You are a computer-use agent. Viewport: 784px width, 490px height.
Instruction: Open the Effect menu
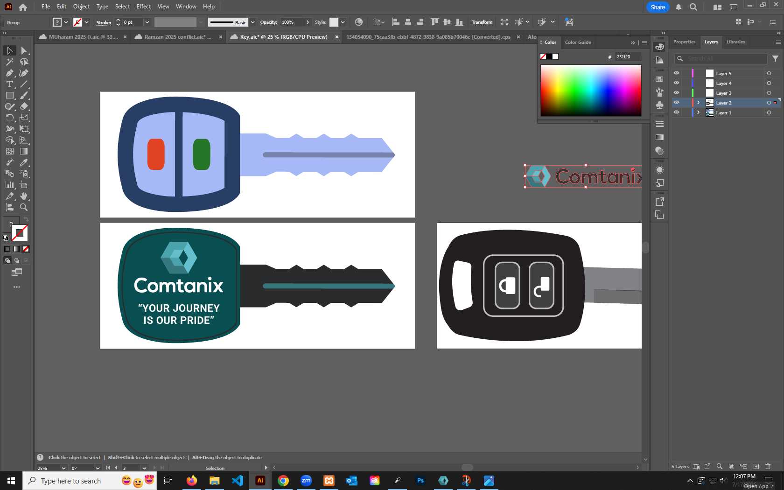pos(144,7)
